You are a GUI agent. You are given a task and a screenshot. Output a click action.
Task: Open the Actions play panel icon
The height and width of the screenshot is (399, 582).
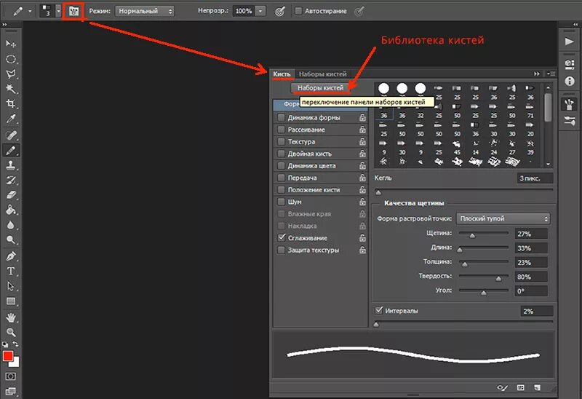(569, 42)
